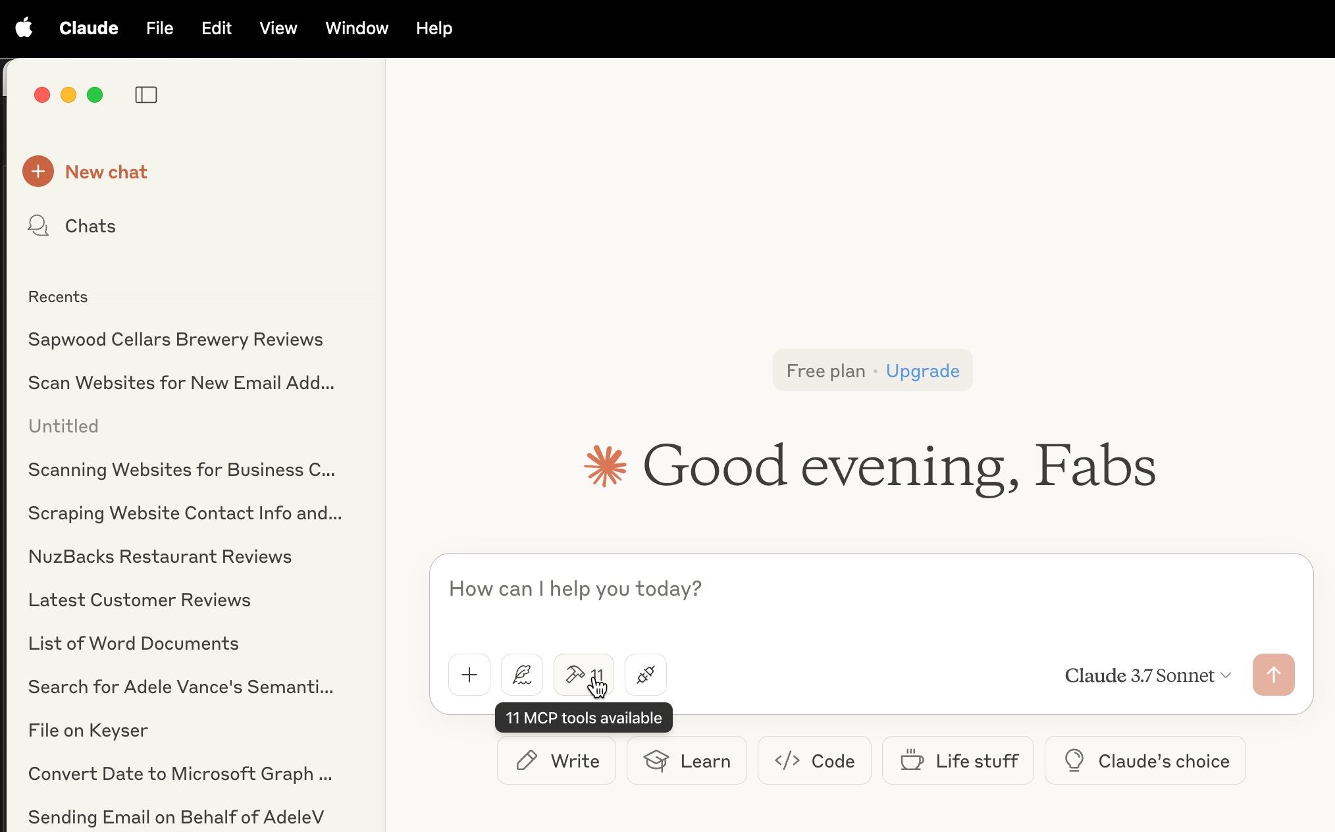Click the plug connector icon
1335x832 pixels.
pos(646,675)
